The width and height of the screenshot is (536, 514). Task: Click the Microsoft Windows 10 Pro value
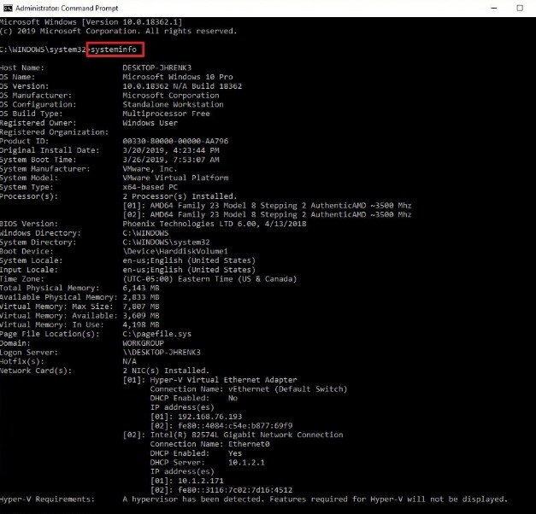[x=178, y=77]
